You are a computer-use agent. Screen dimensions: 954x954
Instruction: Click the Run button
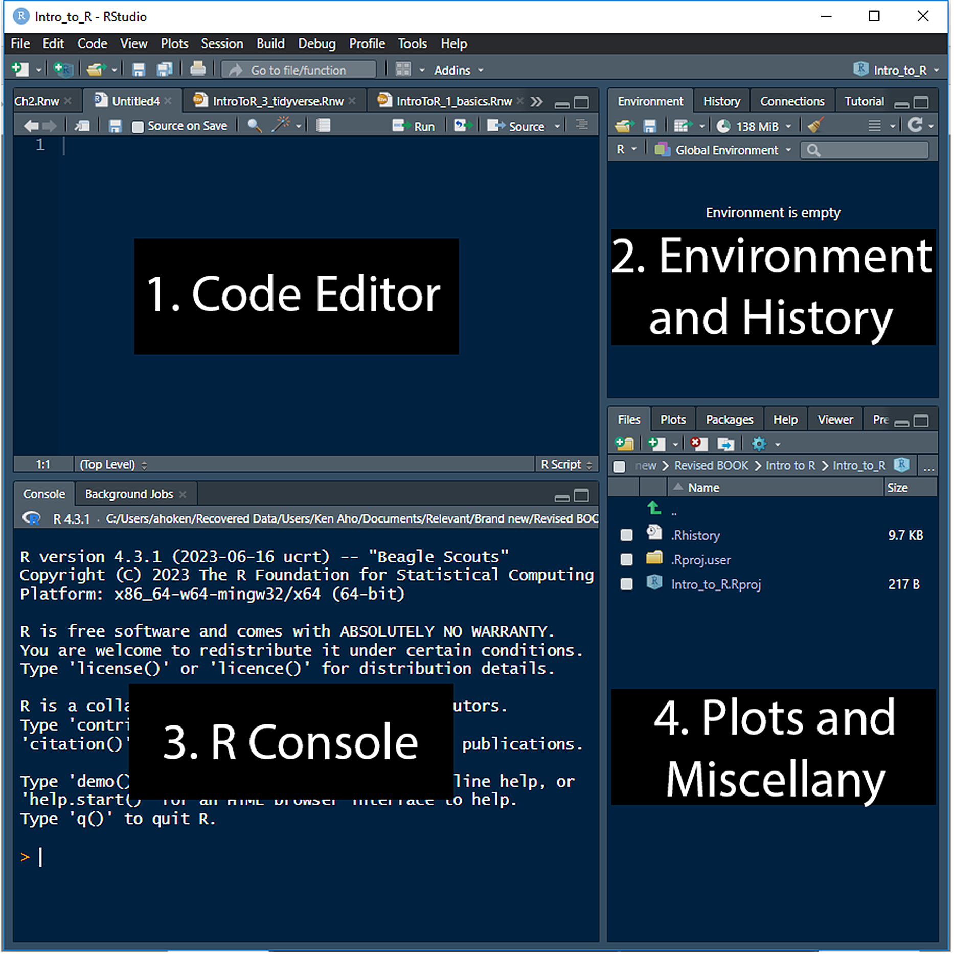(x=414, y=126)
